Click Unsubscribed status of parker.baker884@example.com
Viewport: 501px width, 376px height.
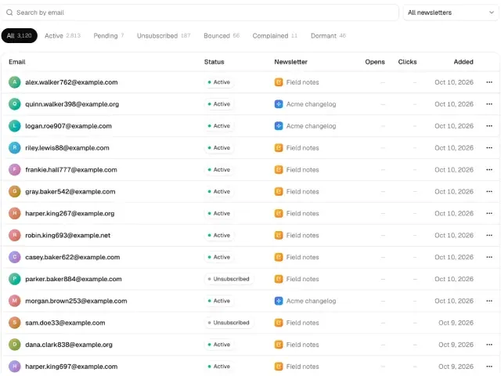(229, 279)
